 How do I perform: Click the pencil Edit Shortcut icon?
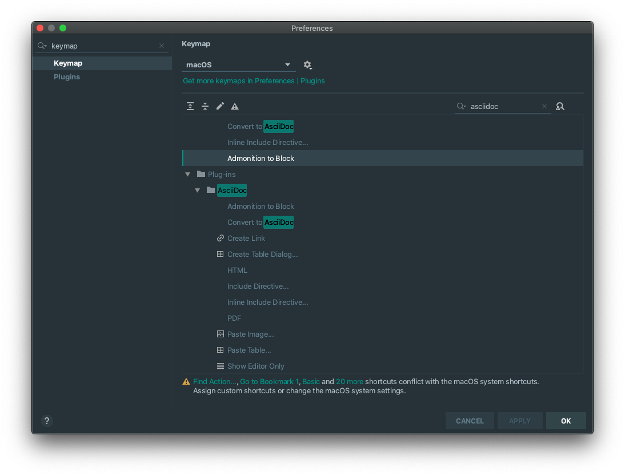coord(220,106)
